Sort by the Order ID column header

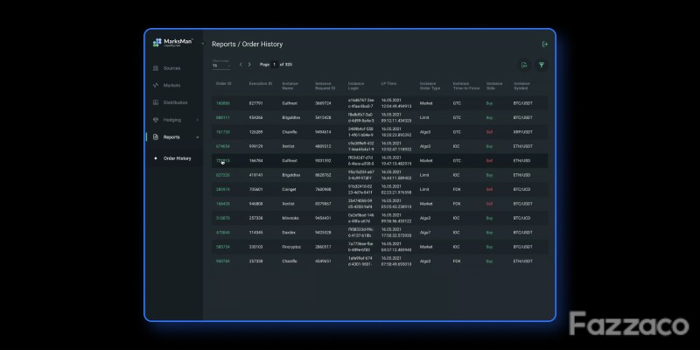click(224, 84)
